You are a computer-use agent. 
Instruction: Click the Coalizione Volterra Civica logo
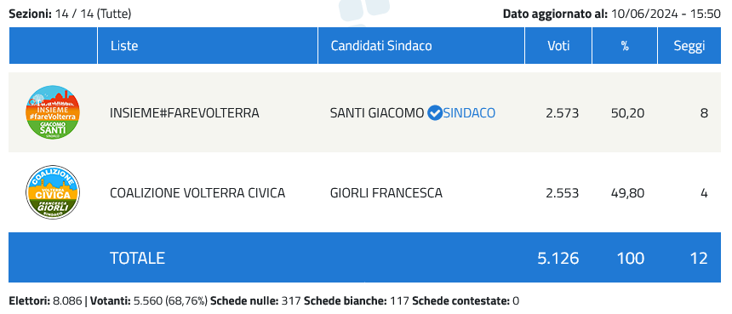pos(53,192)
